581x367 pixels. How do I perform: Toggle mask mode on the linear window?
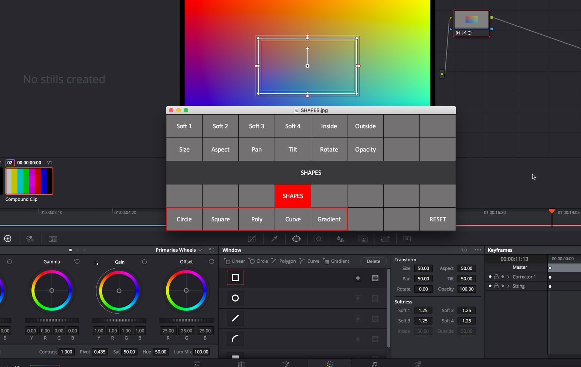[x=375, y=278]
